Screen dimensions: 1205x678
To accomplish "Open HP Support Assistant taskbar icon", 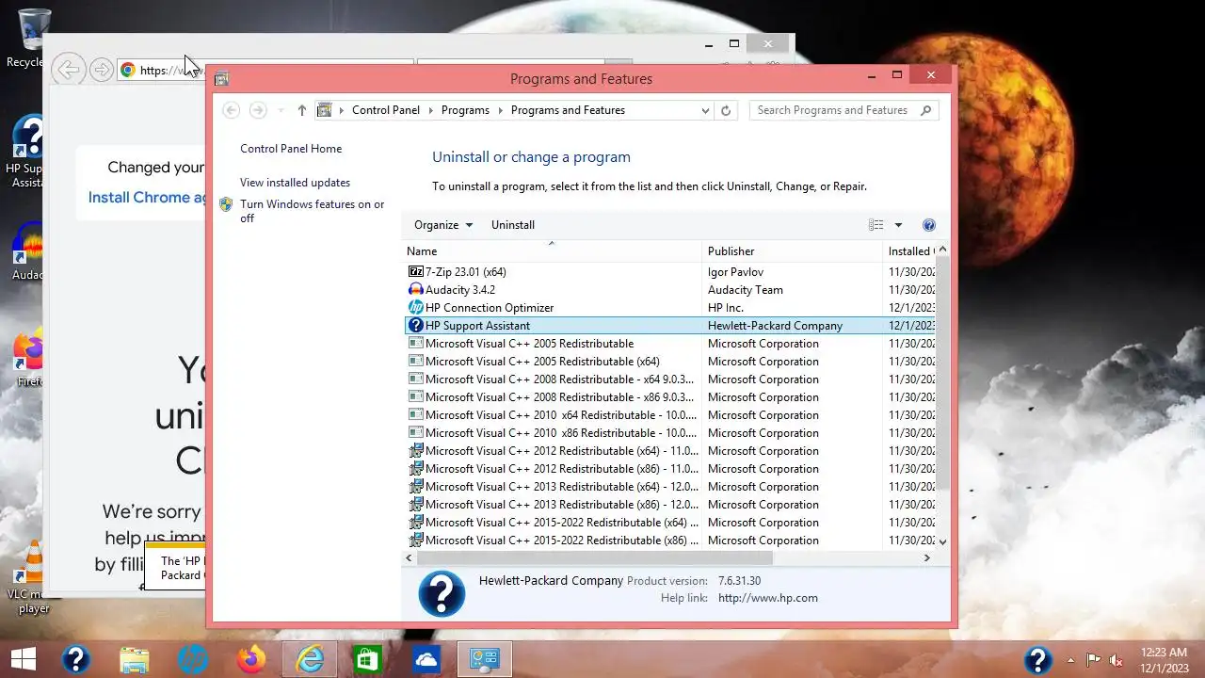I will [75, 659].
